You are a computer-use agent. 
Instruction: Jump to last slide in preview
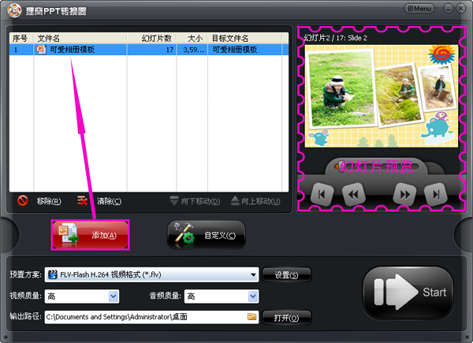pyautogui.click(x=435, y=195)
